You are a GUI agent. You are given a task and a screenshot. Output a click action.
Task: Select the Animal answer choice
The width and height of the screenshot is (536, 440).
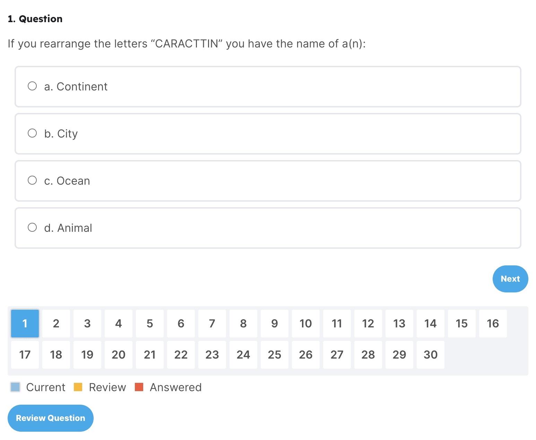point(32,227)
